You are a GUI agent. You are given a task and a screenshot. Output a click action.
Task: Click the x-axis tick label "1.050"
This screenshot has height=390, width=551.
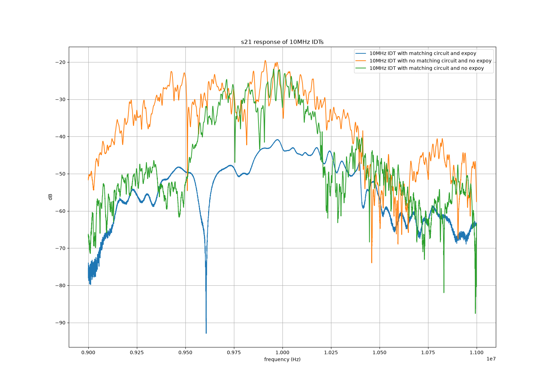pos(380,352)
